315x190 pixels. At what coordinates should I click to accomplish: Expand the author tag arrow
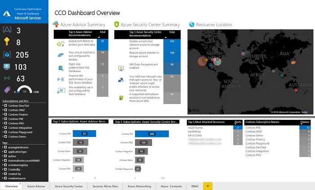3,156
